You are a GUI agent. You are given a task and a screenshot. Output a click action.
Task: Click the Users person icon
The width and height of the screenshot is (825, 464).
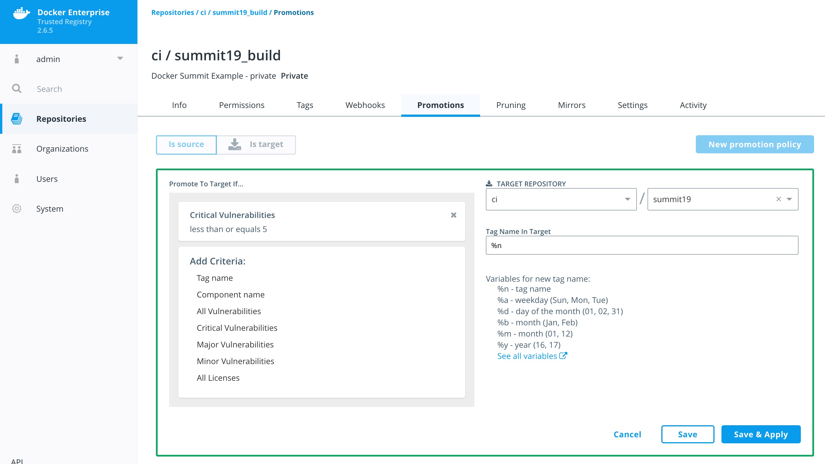[x=17, y=178]
